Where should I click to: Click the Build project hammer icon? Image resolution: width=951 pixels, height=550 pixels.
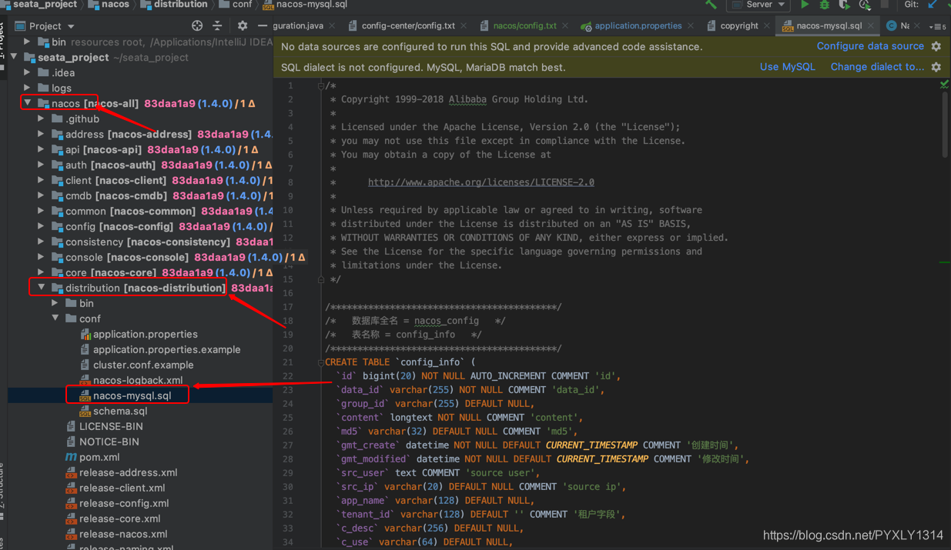pyautogui.click(x=711, y=5)
